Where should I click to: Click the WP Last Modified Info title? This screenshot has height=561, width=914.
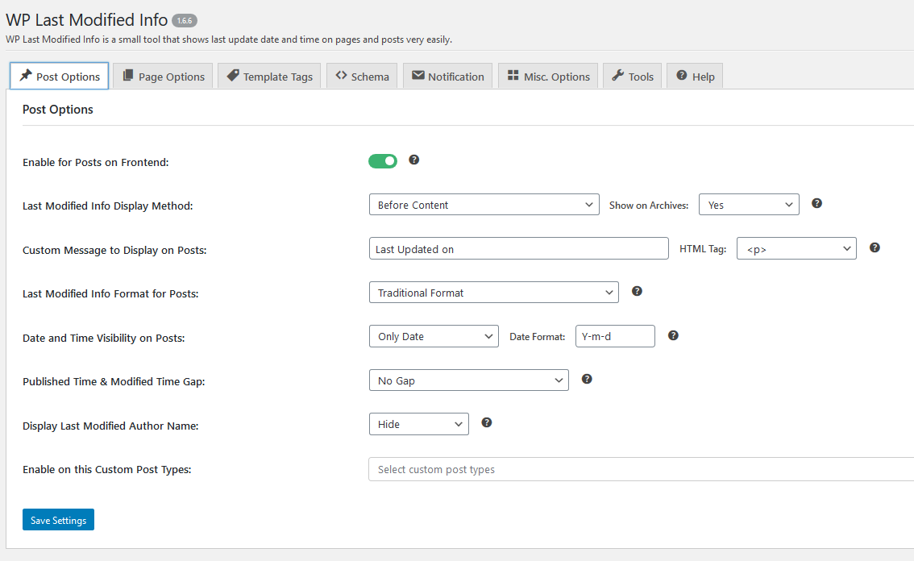click(x=87, y=20)
